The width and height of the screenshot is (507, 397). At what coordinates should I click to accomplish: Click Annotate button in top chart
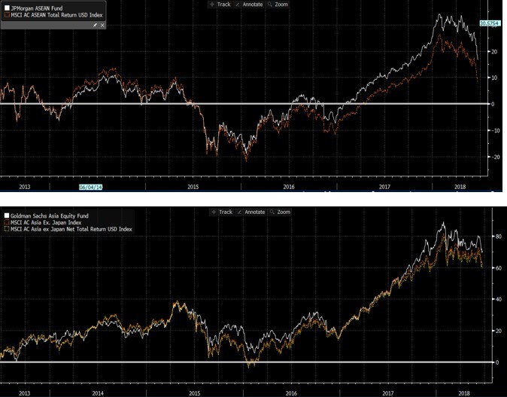tap(250, 5)
